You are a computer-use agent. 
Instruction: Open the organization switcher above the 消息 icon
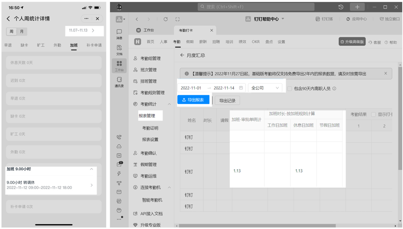120,19
